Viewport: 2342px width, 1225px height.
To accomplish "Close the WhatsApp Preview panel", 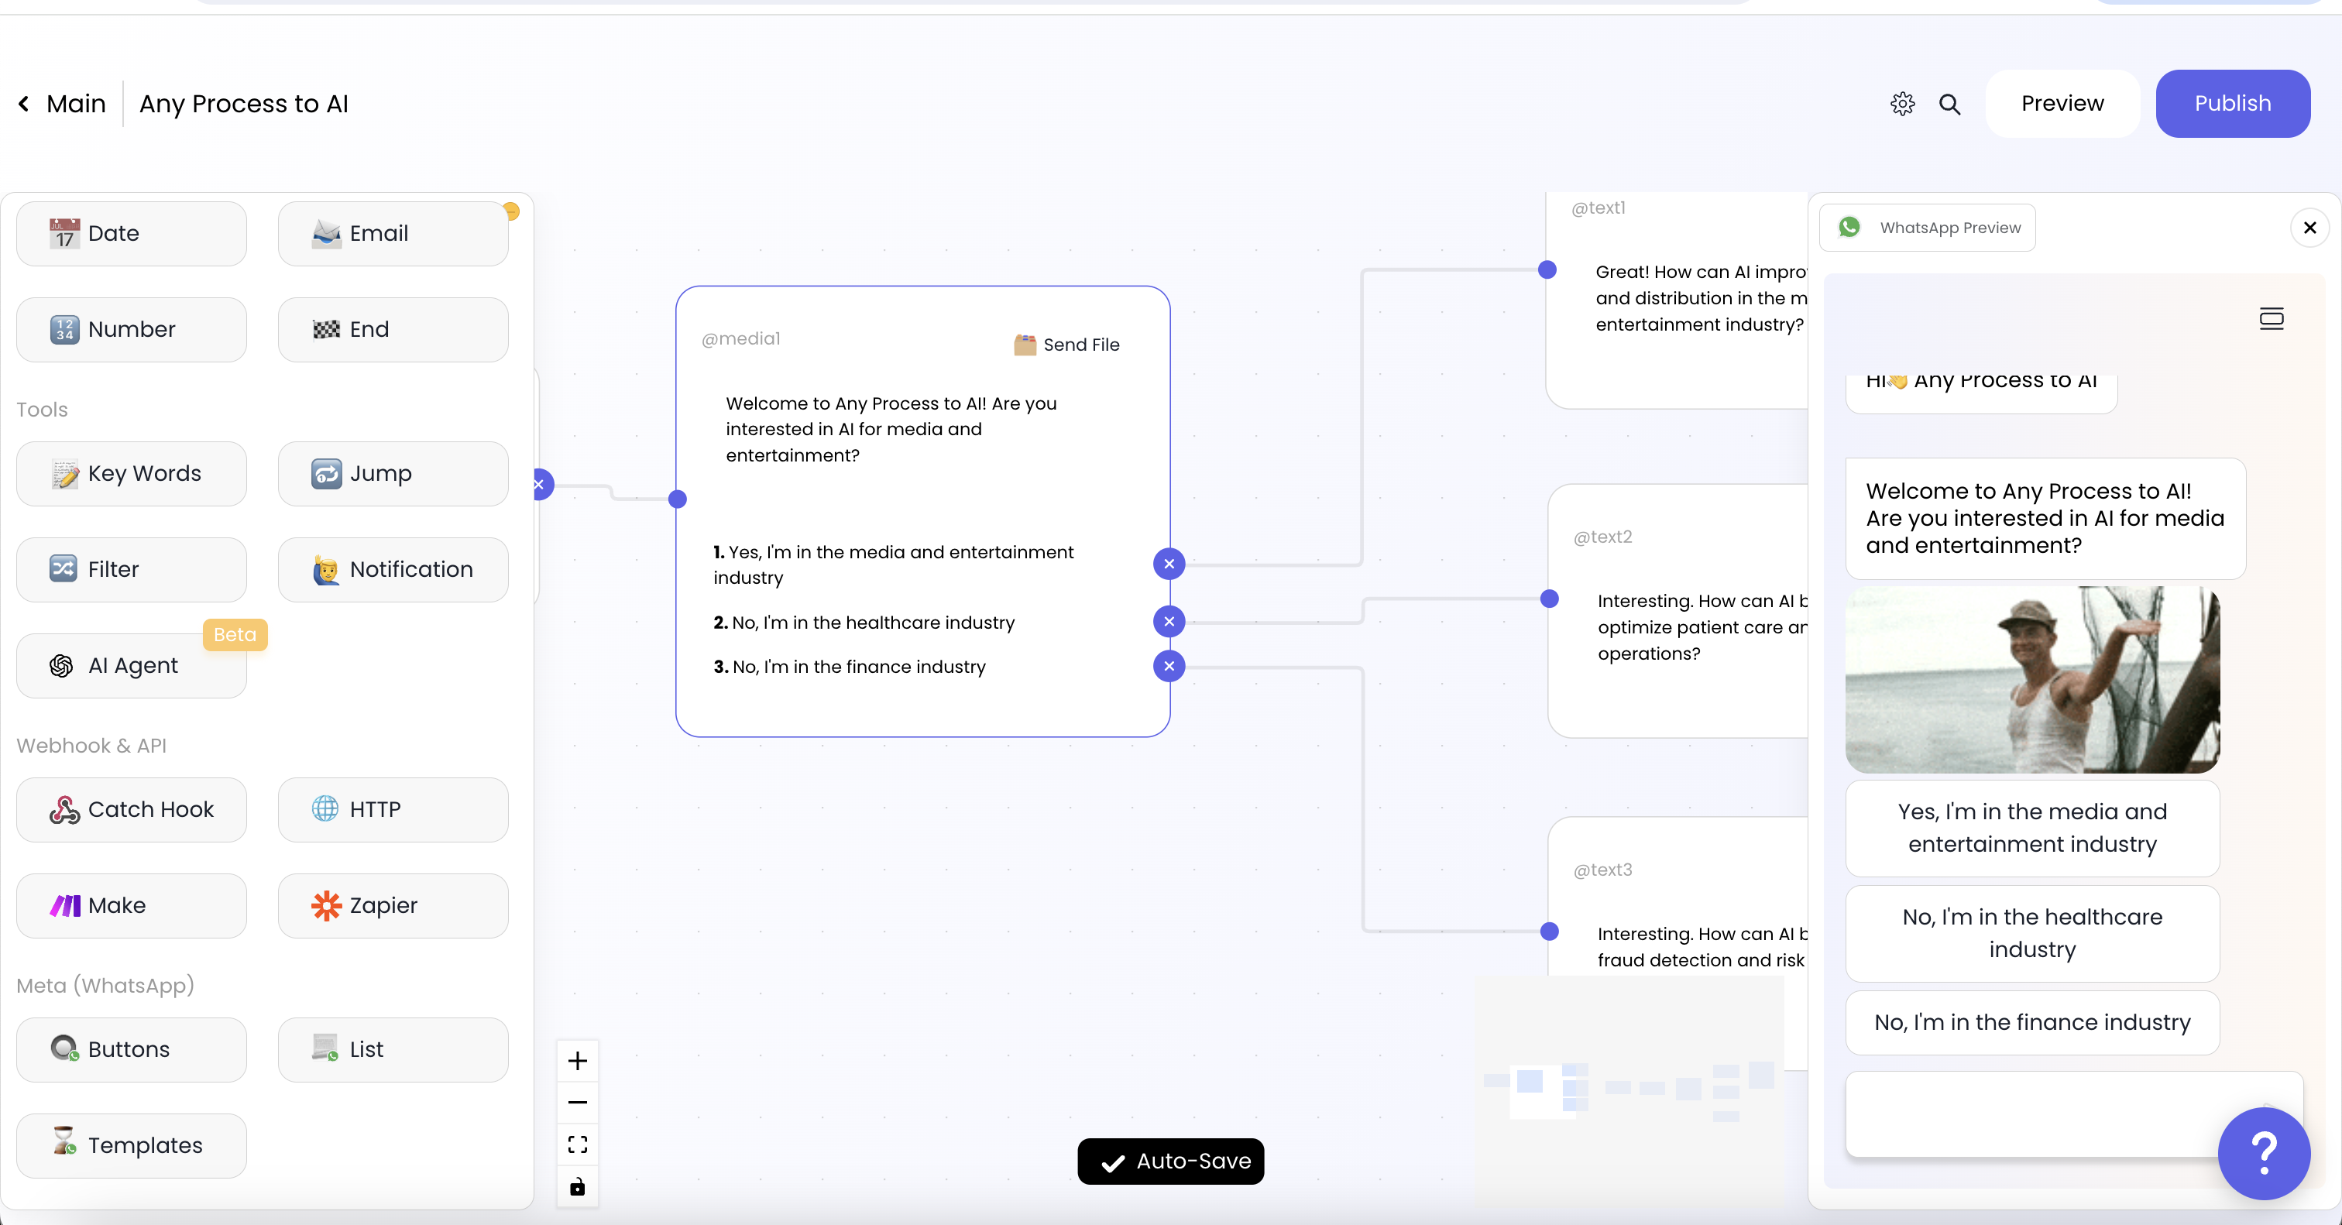I will (x=2309, y=227).
